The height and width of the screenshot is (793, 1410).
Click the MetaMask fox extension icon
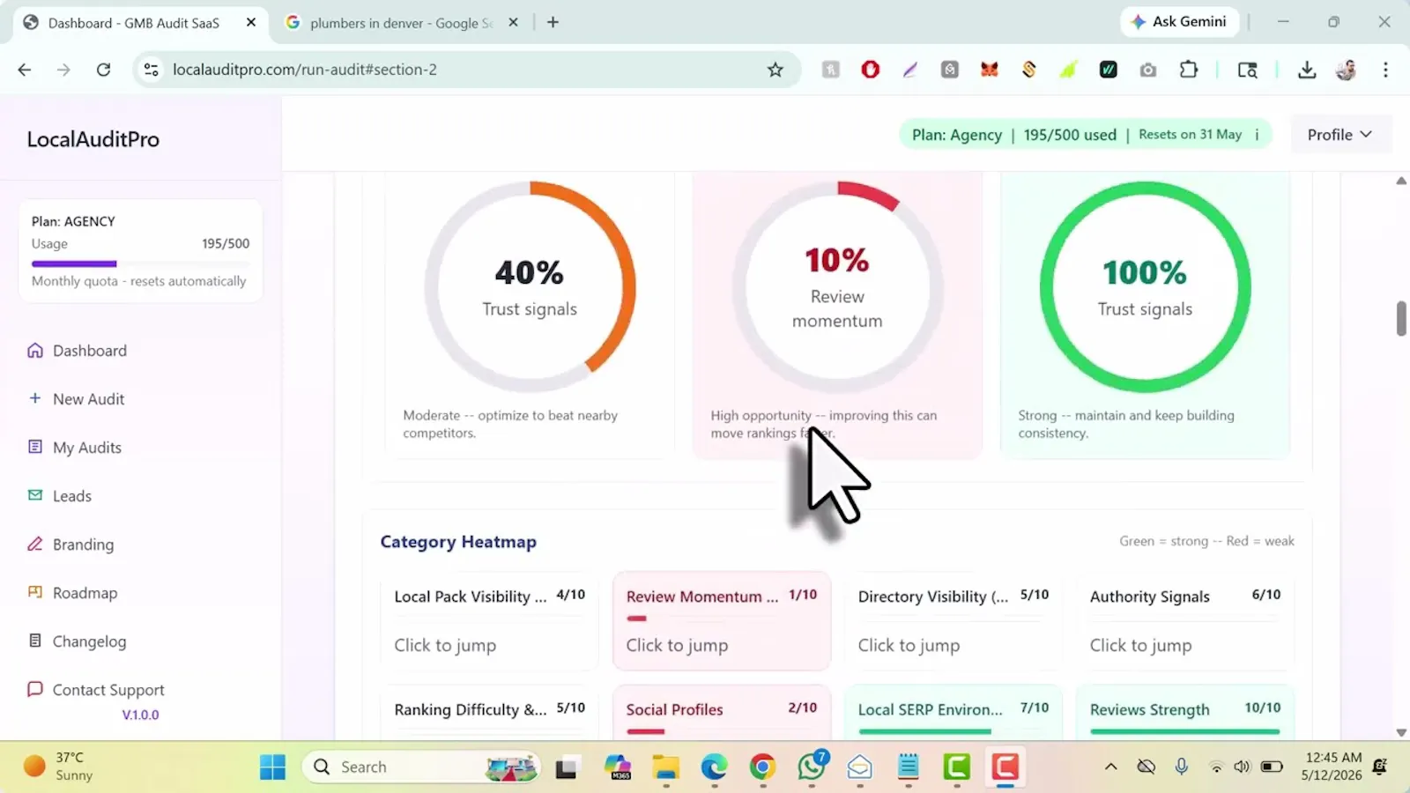tap(990, 70)
